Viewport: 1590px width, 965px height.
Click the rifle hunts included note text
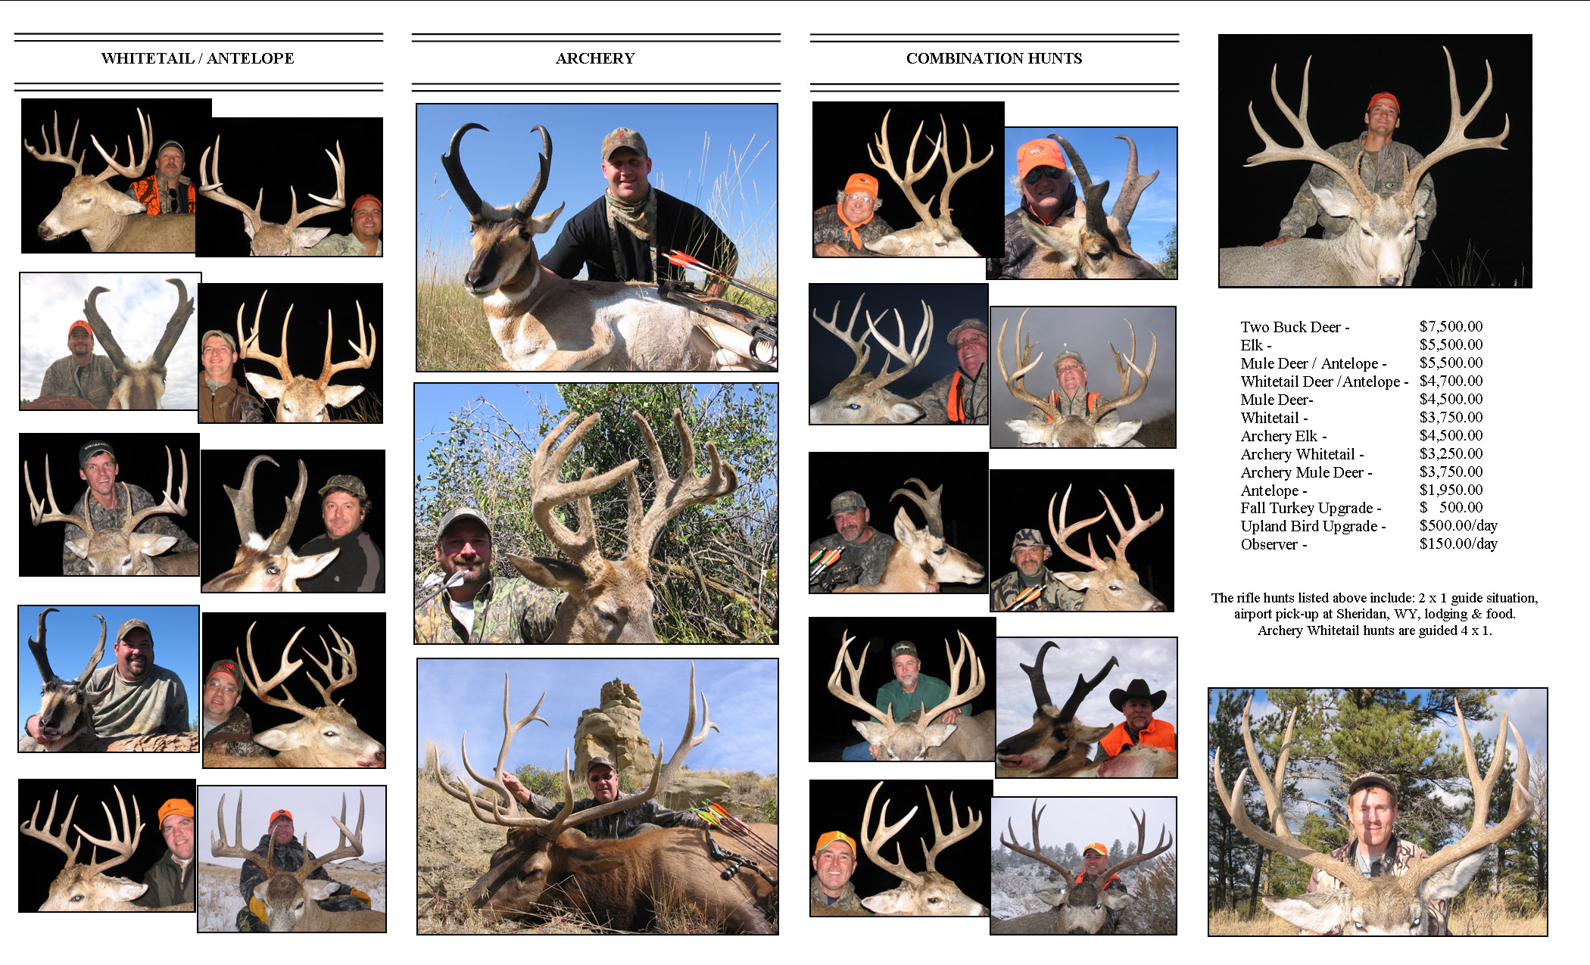[1374, 614]
